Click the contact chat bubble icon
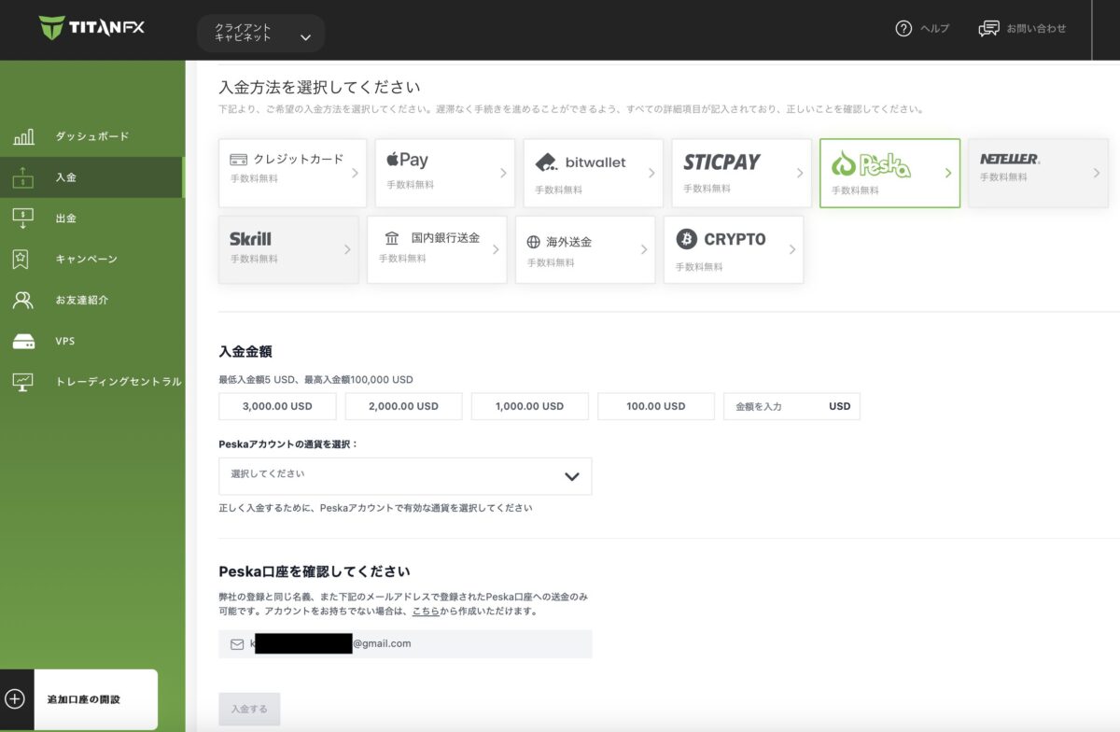Viewport: 1120px width, 732px height. click(988, 29)
